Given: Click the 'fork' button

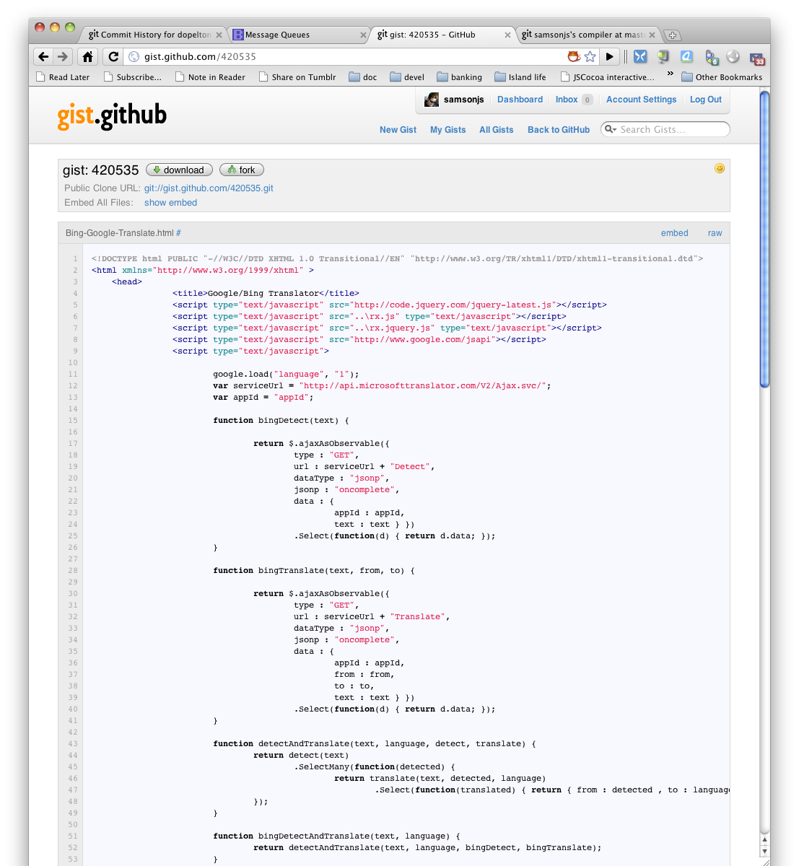Looking at the screenshot, I should [242, 170].
